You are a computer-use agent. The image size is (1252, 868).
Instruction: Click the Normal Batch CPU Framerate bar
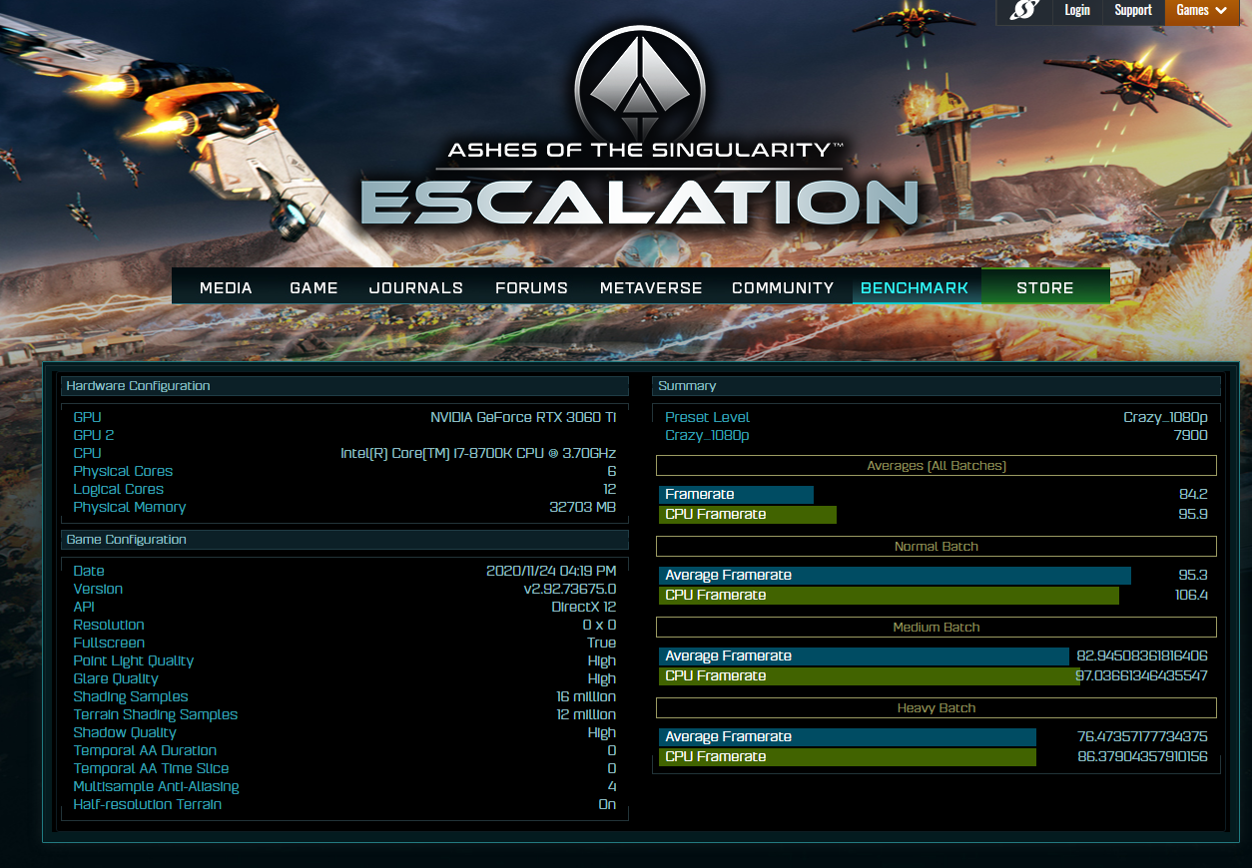coord(889,596)
